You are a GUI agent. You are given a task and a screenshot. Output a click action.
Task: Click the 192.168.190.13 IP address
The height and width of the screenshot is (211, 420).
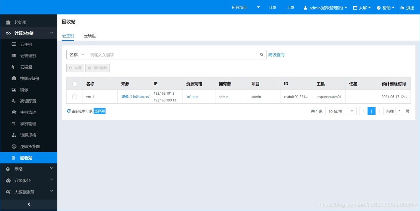[x=165, y=100]
